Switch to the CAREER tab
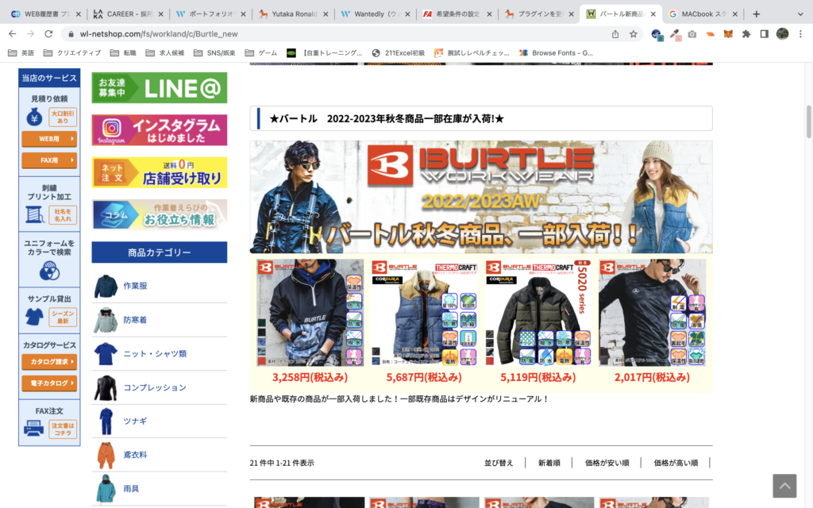 pos(127,14)
